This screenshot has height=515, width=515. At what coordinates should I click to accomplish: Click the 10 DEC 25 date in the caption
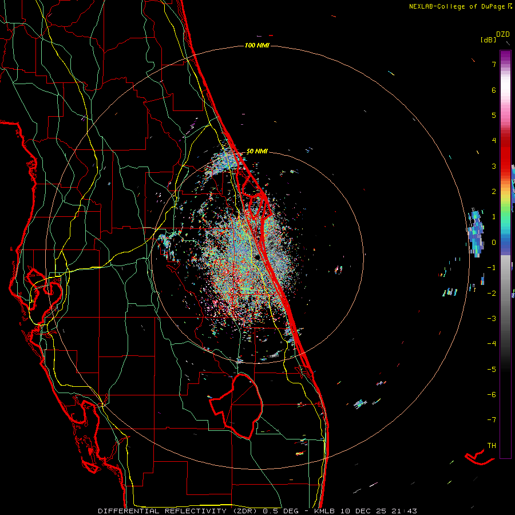click(x=363, y=511)
